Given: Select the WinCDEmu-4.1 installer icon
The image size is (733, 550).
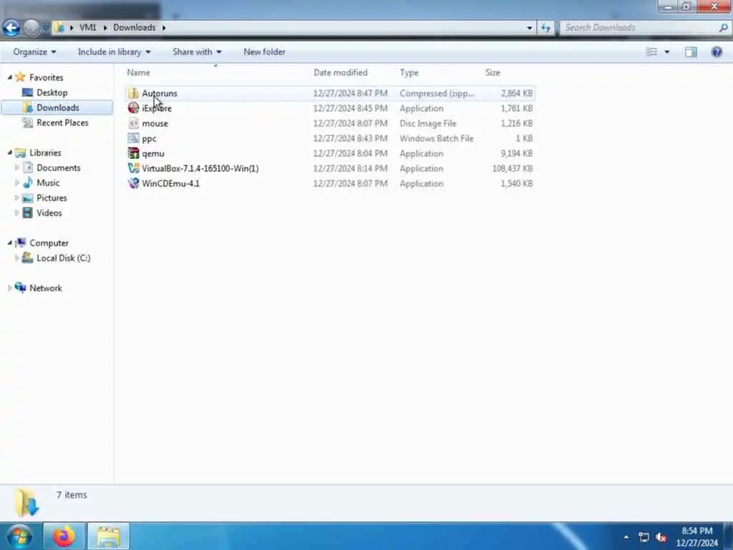Looking at the screenshot, I should coord(133,183).
